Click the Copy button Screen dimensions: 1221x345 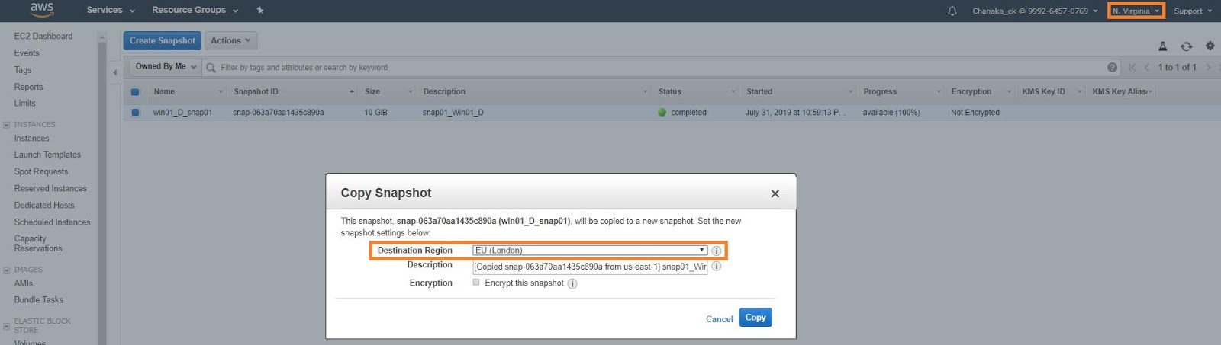click(x=755, y=318)
